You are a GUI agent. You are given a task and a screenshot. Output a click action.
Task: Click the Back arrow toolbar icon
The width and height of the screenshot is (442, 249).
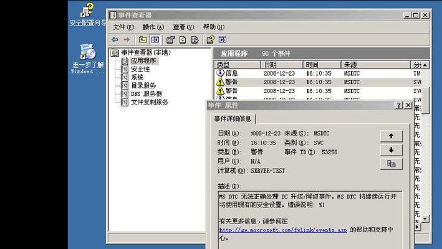pyautogui.click(x=115, y=40)
